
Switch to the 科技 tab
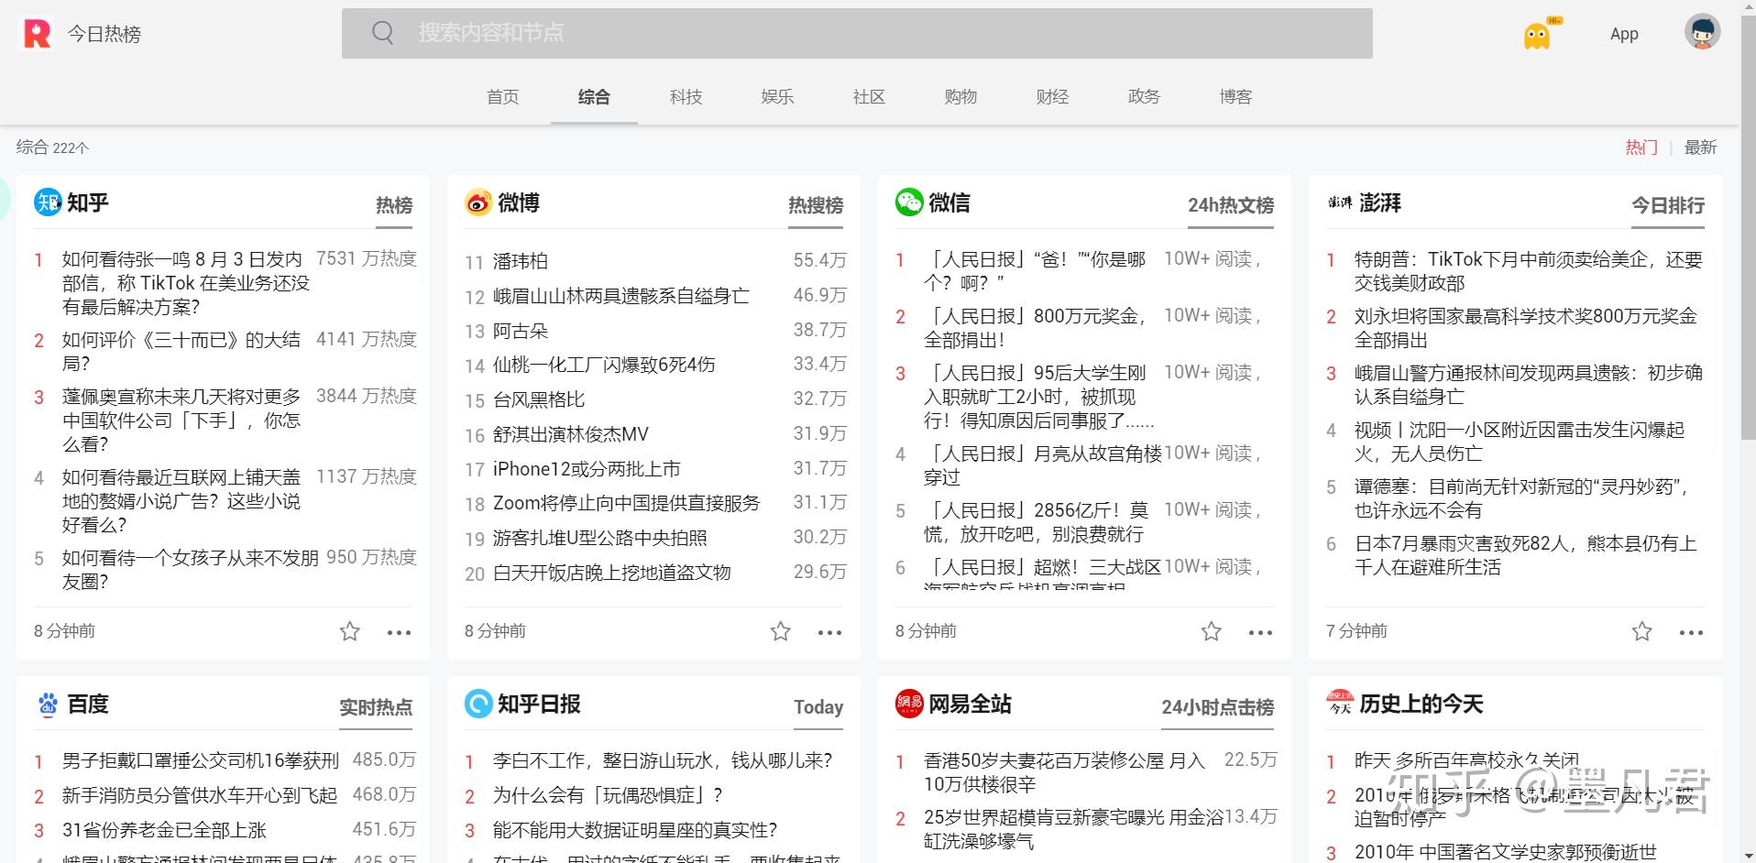686,96
